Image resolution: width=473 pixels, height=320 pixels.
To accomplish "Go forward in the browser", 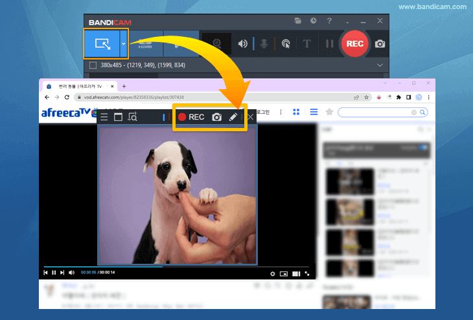I will tap(57, 97).
